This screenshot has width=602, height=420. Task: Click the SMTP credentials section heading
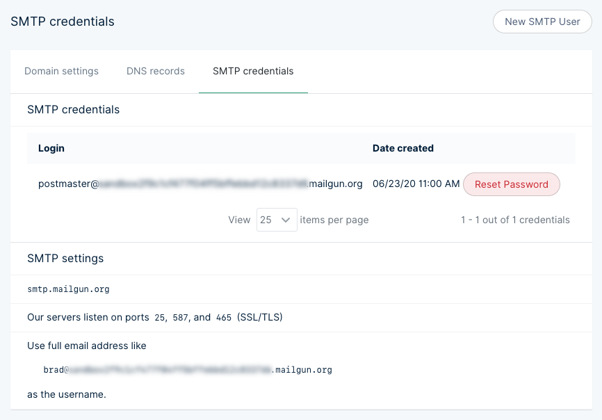click(x=73, y=110)
